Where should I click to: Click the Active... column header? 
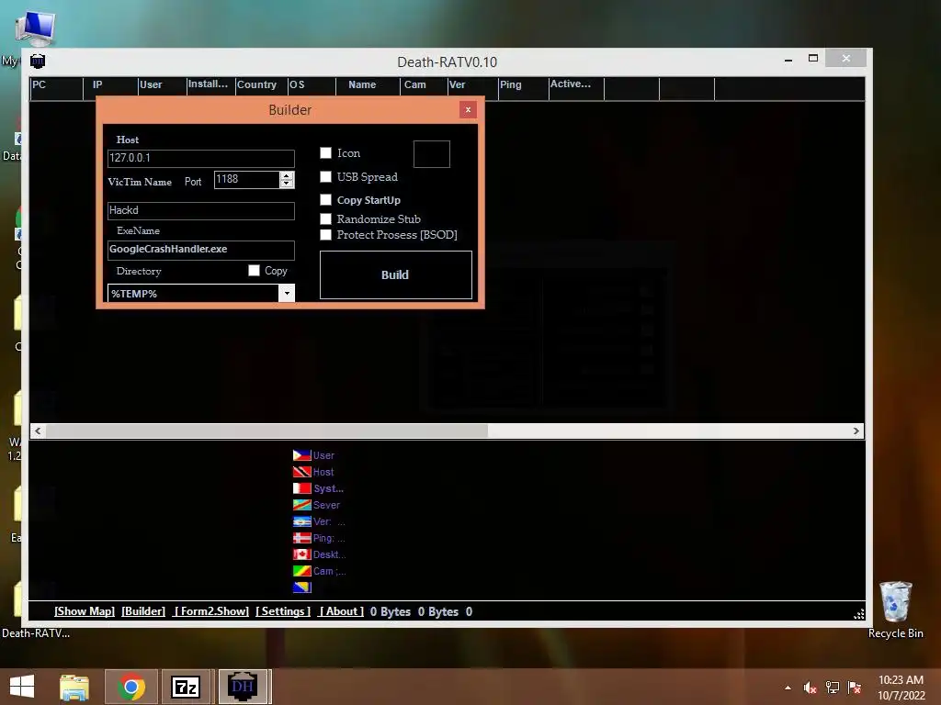(576, 88)
